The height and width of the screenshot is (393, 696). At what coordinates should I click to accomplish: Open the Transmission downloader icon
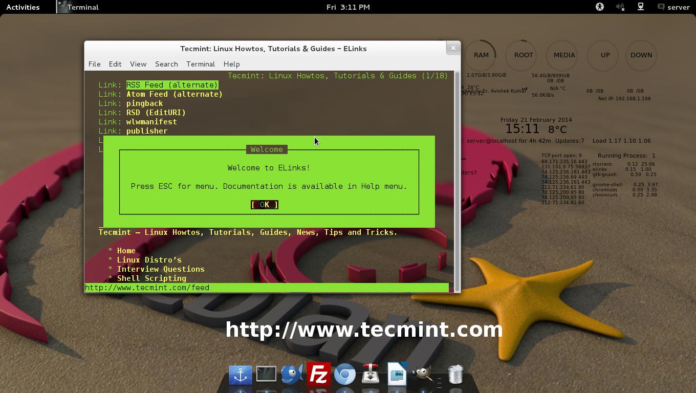[x=371, y=375]
